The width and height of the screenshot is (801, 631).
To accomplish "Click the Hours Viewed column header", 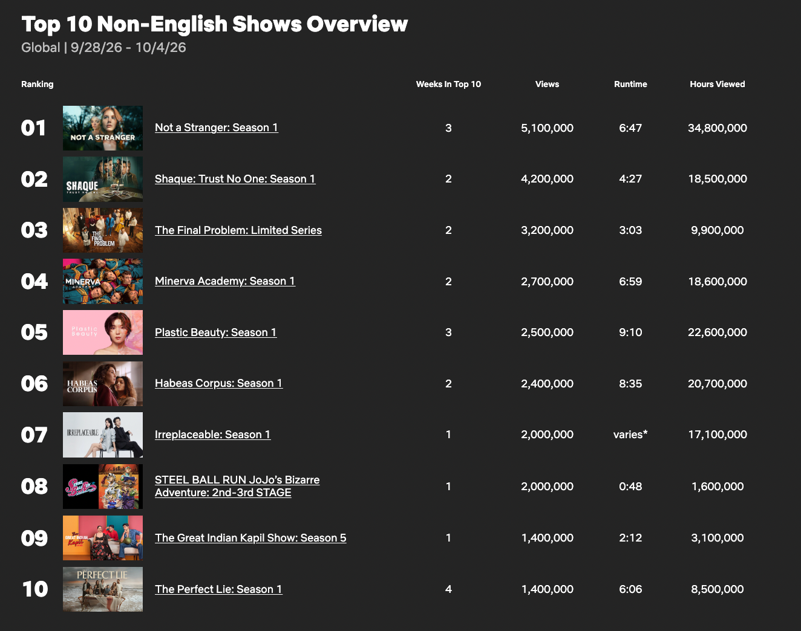I will pyautogui.click(x=718, y=84).
